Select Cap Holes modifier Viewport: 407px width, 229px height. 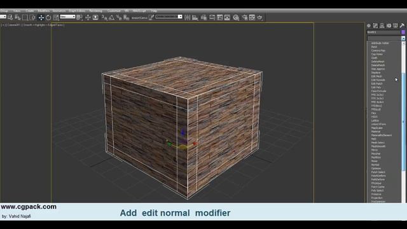pyautogui.click(x=377, y=54)
